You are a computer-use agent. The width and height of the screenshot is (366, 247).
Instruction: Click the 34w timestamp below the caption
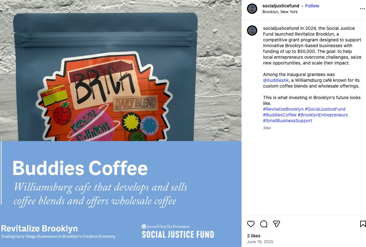pyautogui.click(x=267, y=128)
